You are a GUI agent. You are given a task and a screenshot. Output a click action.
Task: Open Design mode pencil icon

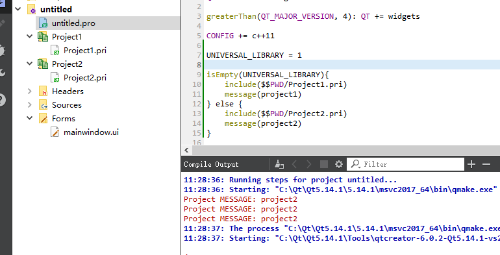click(x=3, y=23)
